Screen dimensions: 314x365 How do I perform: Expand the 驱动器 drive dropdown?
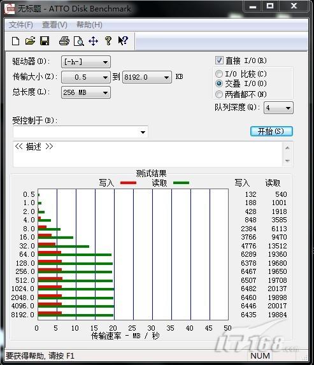[85, 62]
